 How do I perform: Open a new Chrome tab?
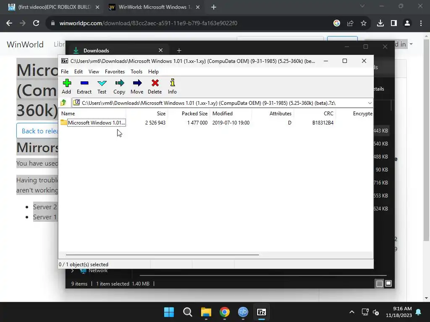(214, 7)
